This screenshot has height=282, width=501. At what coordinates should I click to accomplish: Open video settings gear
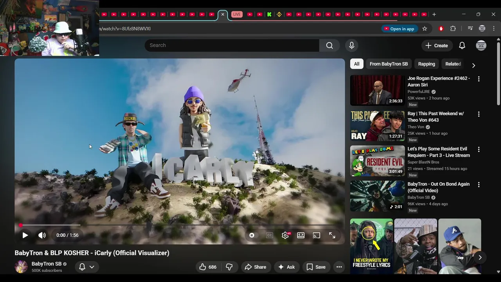(x=285, y=235)
